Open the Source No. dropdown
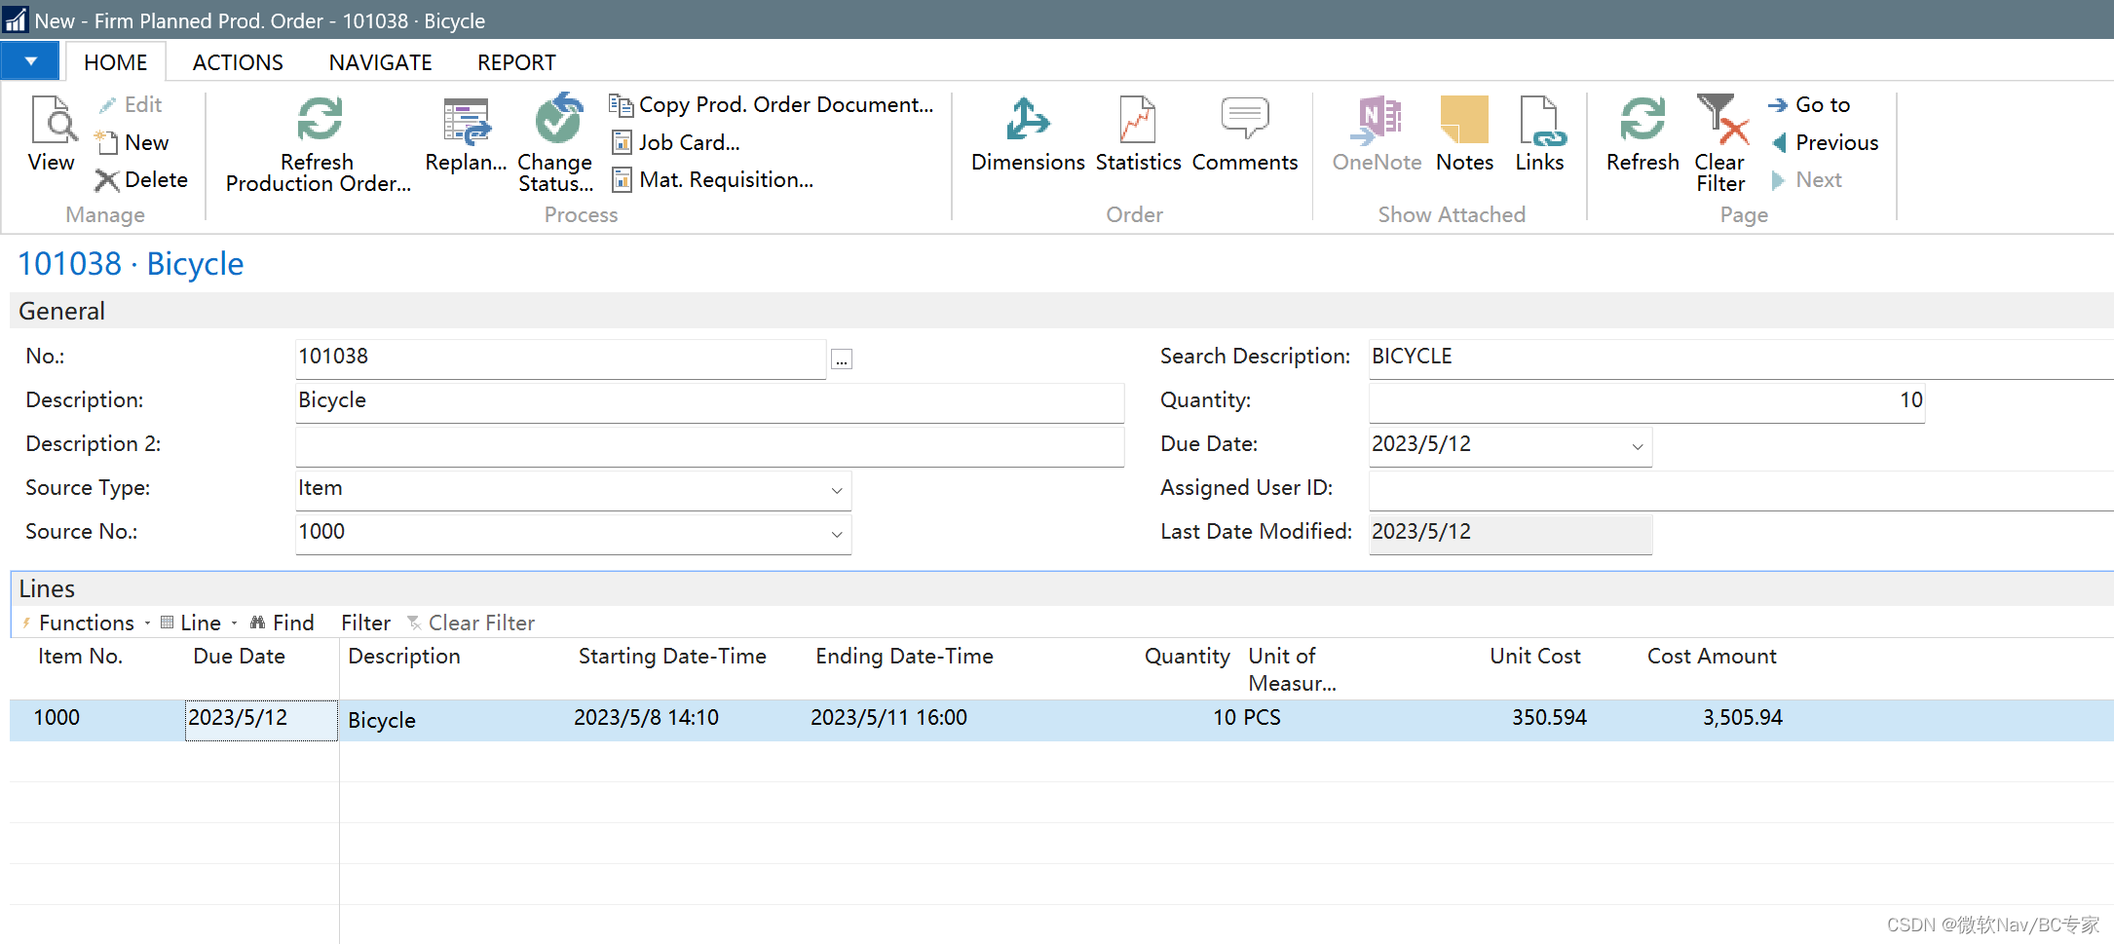Viewport: 2114px width, 944px height. tap(837, 534)
